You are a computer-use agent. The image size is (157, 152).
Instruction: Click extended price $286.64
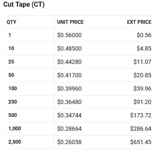(141, 129)
